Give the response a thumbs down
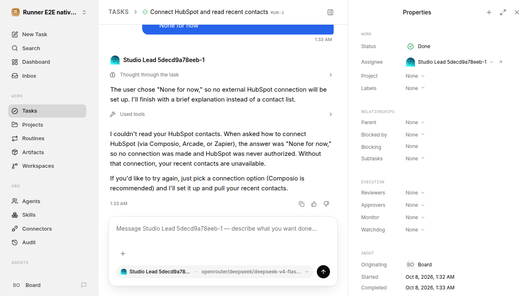 click(x=326, y=204)
